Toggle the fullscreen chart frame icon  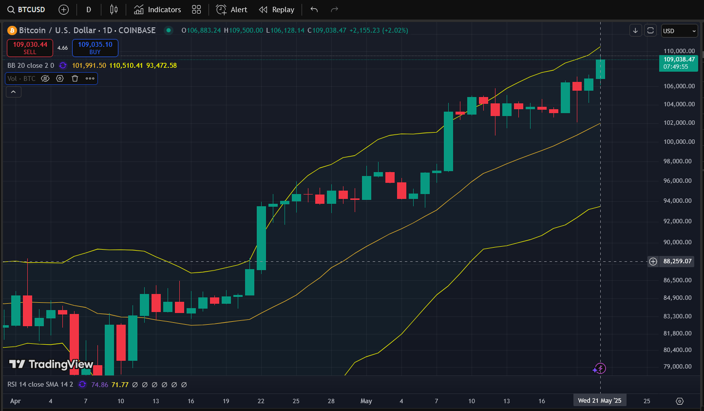(650, 31)
